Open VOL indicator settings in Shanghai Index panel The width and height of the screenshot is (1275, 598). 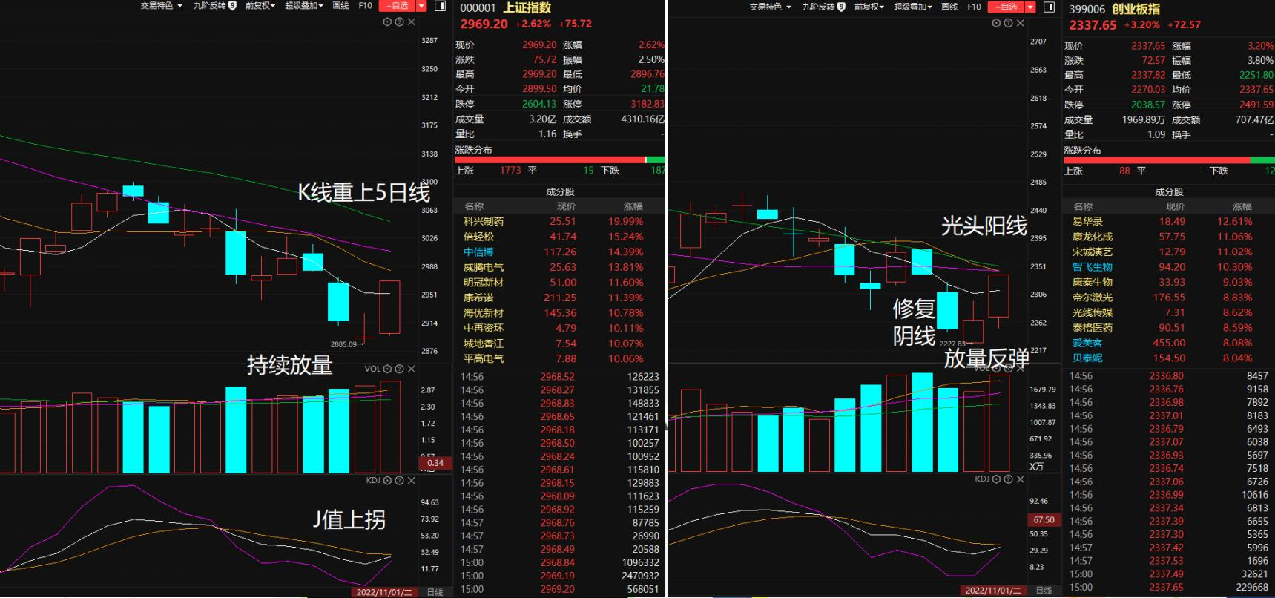(x=387, y=369)
